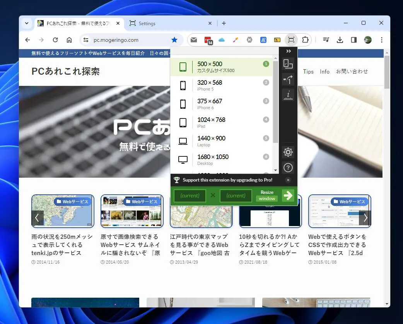
Task: Close the PCあれこれ探索 tab
Action: pyautogui.click(x=118, y=23)
